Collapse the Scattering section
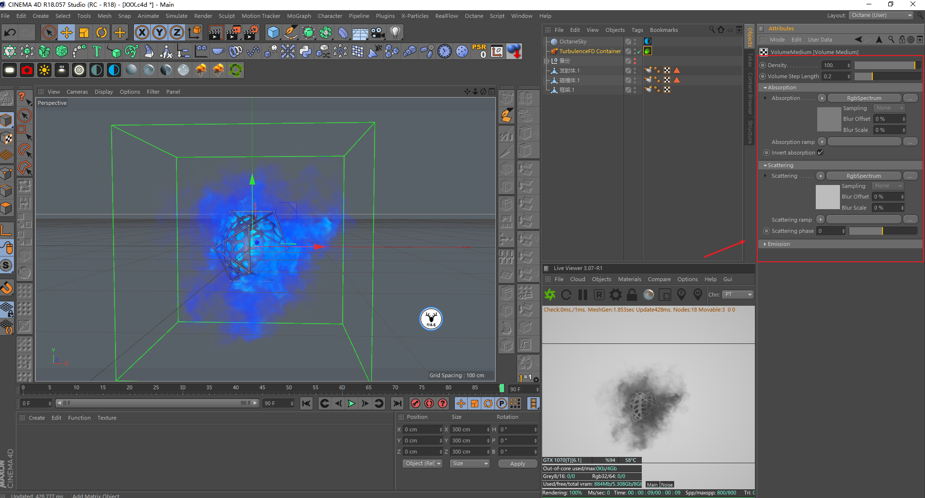This screenshot has height=498, width=925. (x=766, y=166)
